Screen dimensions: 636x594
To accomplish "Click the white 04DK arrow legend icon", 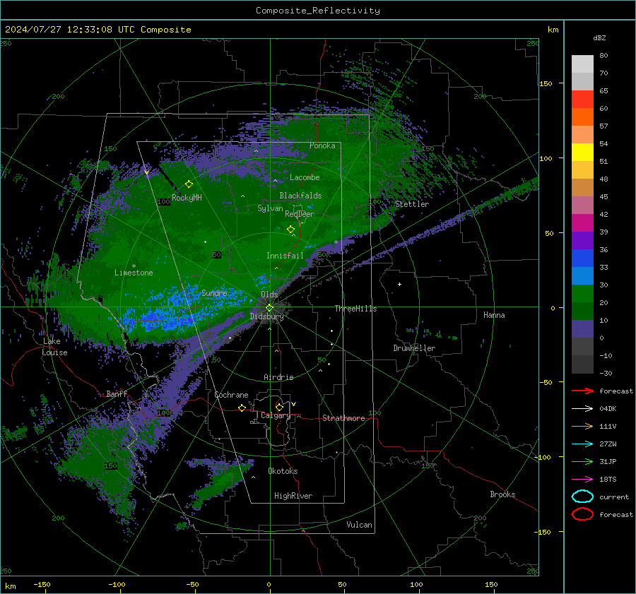I will [582, 409].
